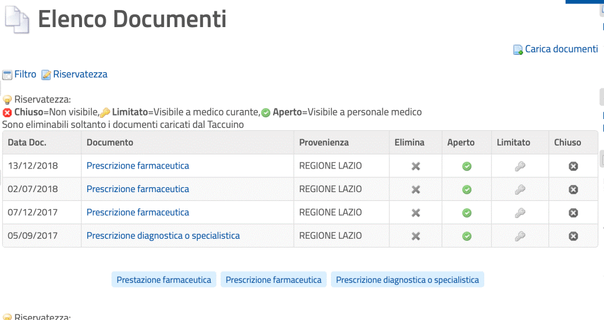
Task: Delete the 02/07/2018 document via Elimina icon
Action: (416, 189)
